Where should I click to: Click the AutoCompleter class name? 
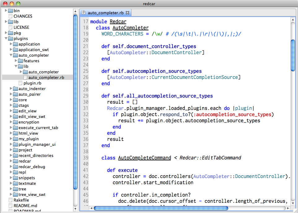(x=131, y=28)
